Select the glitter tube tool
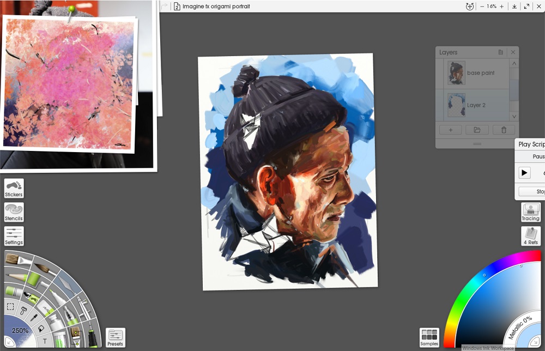The image size is (545, 351). 60,339
